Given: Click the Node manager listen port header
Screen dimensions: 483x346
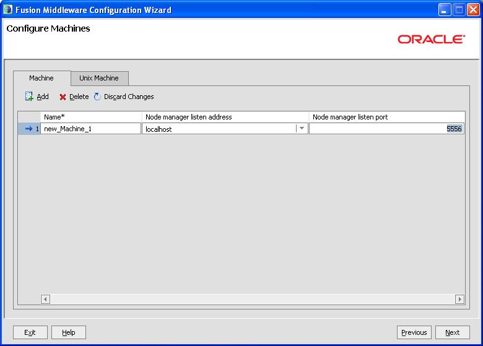Looking at the screenshot, I should coord(387,117).
